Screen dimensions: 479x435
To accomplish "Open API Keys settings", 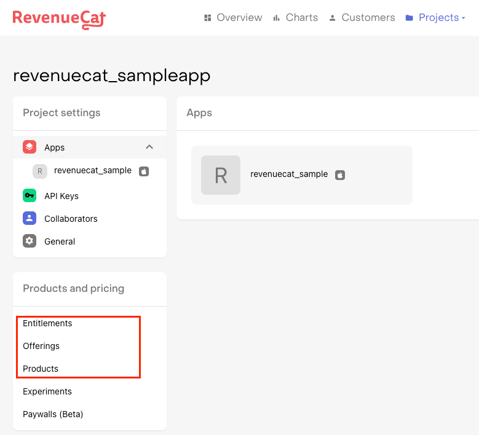I will pos(61,196).
